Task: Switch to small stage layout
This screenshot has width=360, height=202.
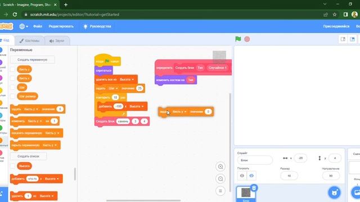Action: click(x=343, y=39)
